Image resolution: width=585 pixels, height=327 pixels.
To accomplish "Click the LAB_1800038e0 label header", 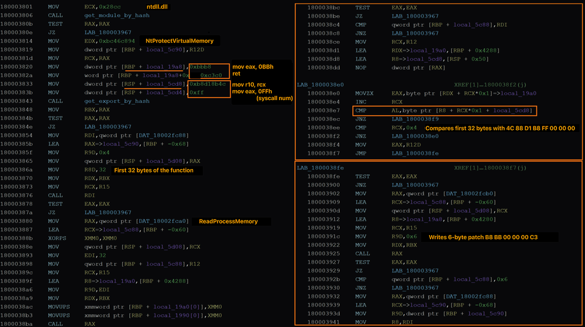I will coord(320,85).
